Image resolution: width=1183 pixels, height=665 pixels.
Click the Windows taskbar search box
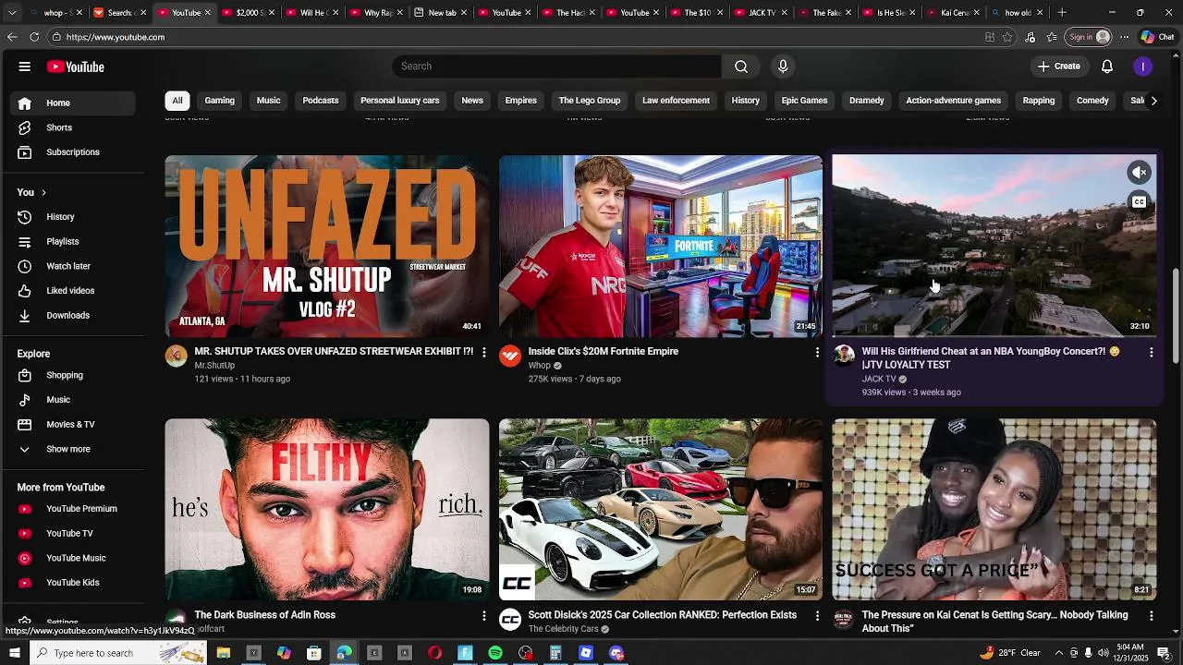(x=118, y=653)
